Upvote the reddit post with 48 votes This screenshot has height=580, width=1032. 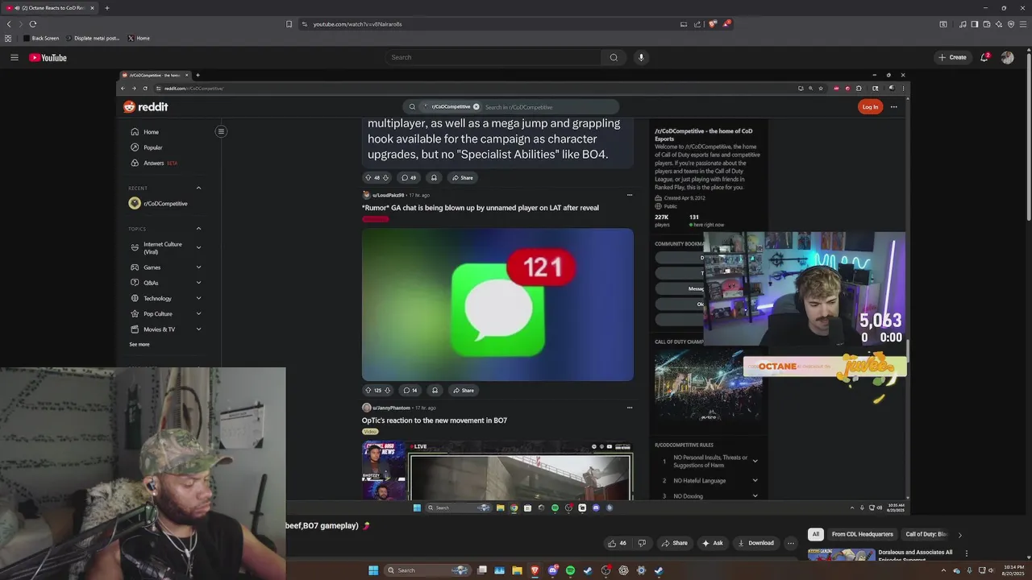tap(368, 177)
